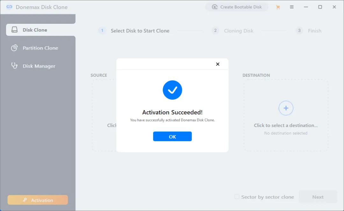Click the blue checkmark success icon

pyautogui.click(x=172, y=90)
